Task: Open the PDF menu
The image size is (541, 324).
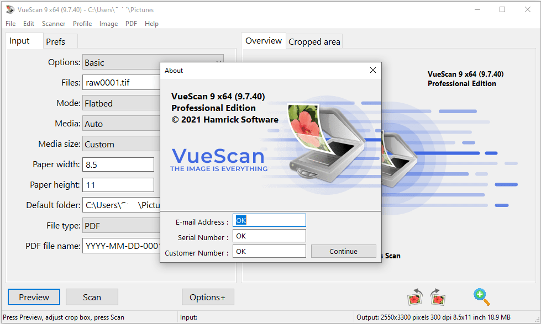Action: pos(131,23)
